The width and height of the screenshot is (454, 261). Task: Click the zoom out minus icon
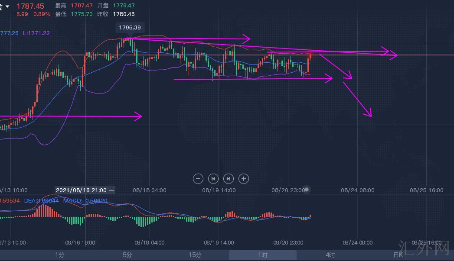(198, 178)
